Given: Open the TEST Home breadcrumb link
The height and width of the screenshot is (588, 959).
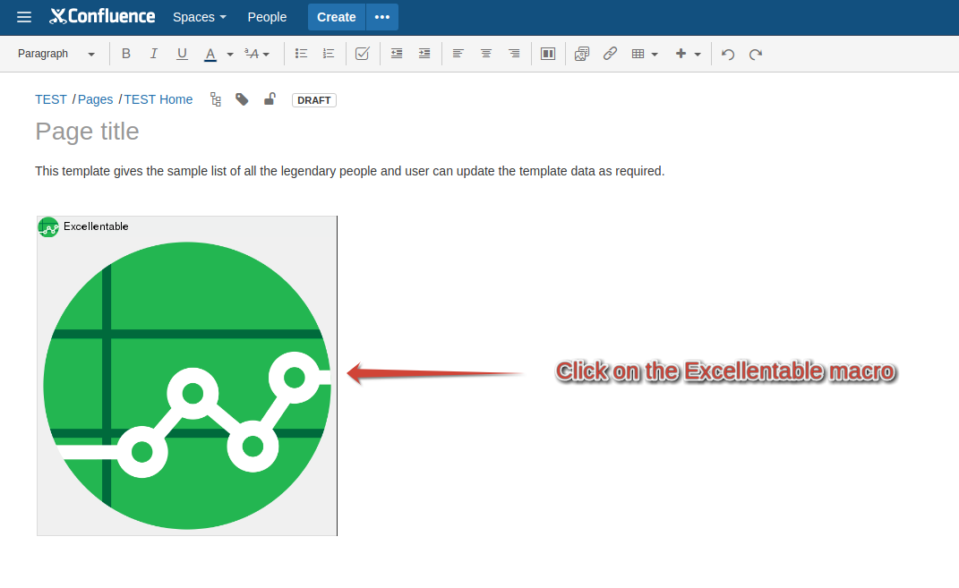Looking at the screenshot, I should pyautogui.click(x=158, y=99).
